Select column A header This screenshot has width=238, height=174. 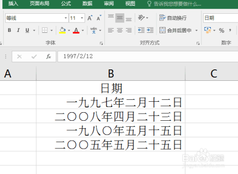(x=18, y=74)
